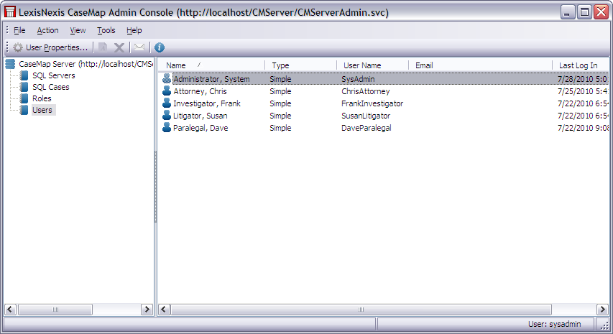Click the user list horizontal scrollbar thumb

[x=361, y=310]
